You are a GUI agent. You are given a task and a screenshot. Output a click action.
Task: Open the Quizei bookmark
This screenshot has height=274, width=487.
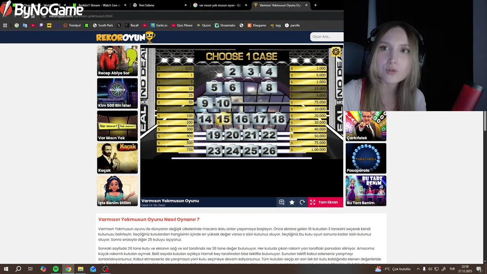tap(204, 25)
